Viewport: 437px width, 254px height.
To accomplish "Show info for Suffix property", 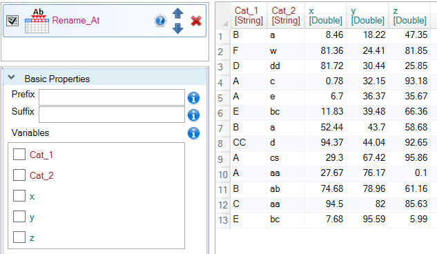I will 193,115.
